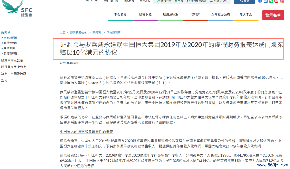
Task: Click 所有新闻稿 breadcrumb link
Action: tap(113, 33)
